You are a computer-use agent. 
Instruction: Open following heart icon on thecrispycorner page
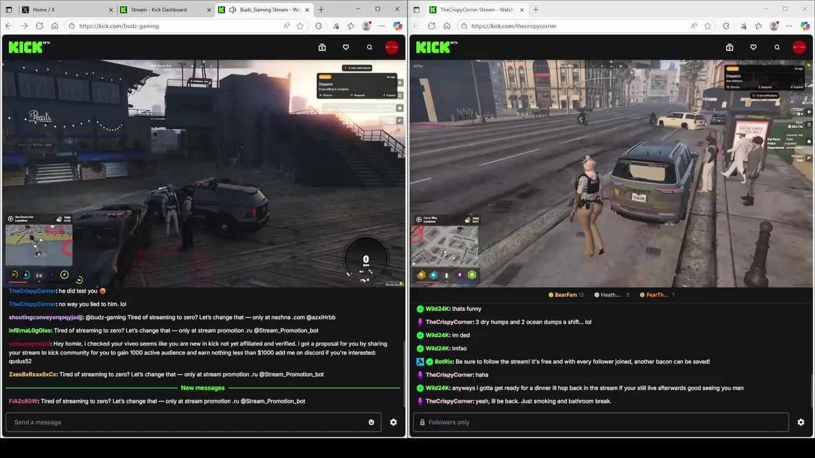pos(753,47)
